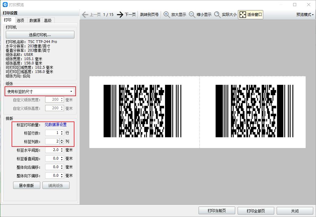Expand the preview mode dropdown

305,14
